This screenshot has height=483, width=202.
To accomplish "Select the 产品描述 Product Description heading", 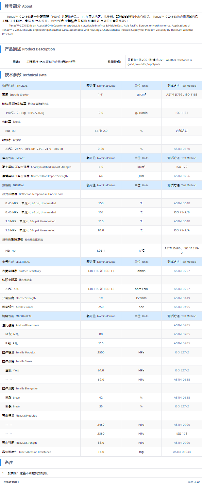I will click(29, 49).
